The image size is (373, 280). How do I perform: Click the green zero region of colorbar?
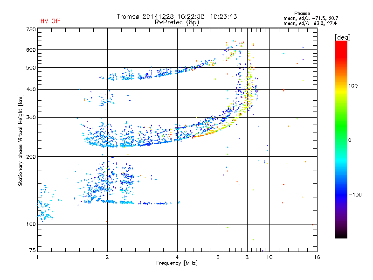pyautogui.click(x=341, y=140)
